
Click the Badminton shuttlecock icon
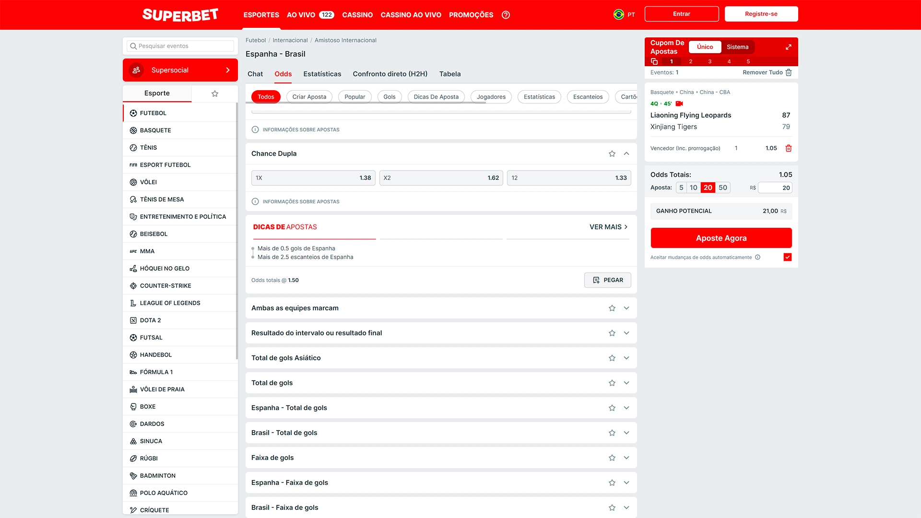tap(133, 476)
